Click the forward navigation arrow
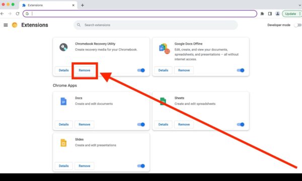Image resolution: width=302 pixels, height=181 pixels. tap(10, 14)
